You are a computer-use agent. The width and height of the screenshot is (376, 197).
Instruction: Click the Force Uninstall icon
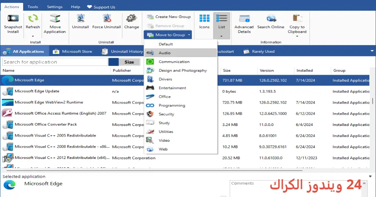(107, 18)
